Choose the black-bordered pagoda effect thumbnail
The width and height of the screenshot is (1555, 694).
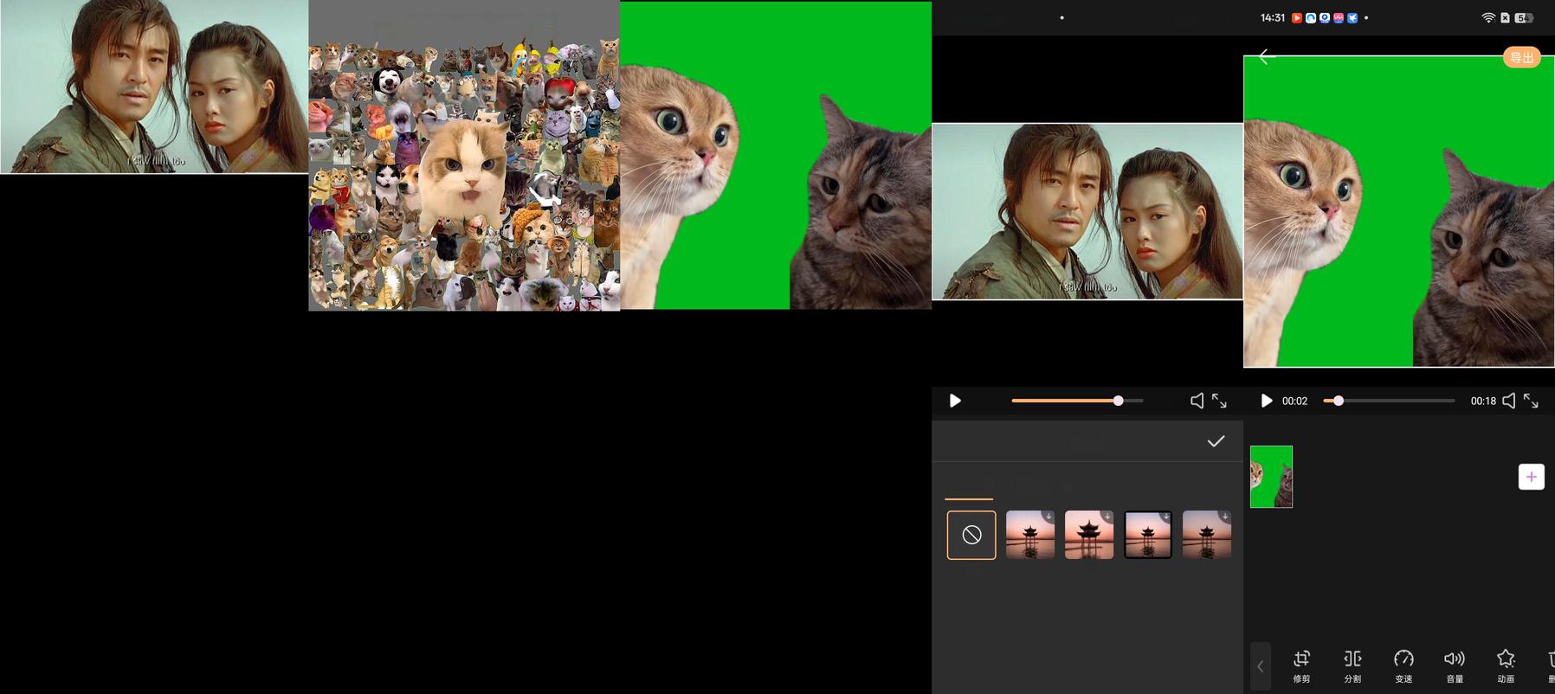[x=1148, y=535]
